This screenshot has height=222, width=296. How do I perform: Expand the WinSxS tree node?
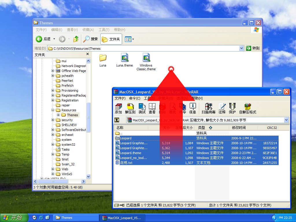click(x=53, y=174)
